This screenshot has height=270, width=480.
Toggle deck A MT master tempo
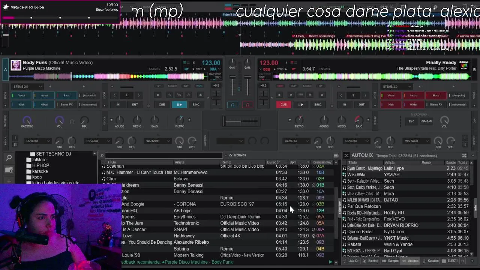[186, 69]
